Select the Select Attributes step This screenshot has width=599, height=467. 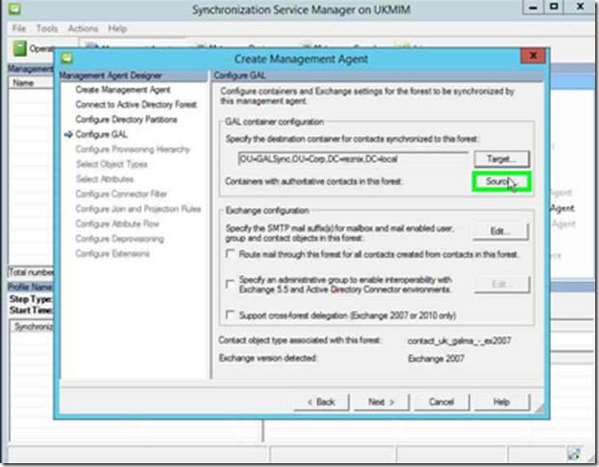[x=105, y=179]
